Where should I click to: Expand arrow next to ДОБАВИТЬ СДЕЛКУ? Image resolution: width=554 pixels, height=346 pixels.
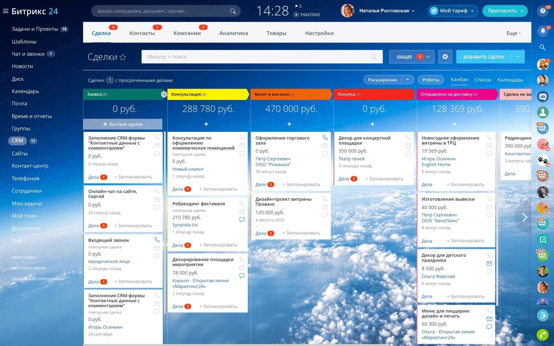(x=518, y=57)
